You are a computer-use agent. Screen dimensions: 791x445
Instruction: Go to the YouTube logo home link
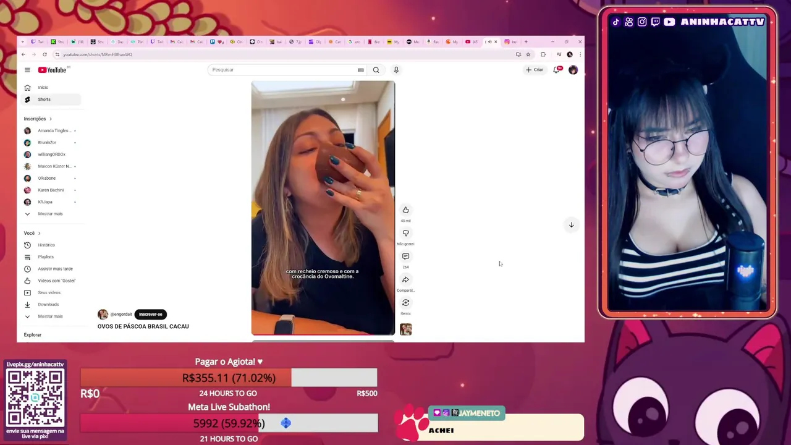[52, 70]
